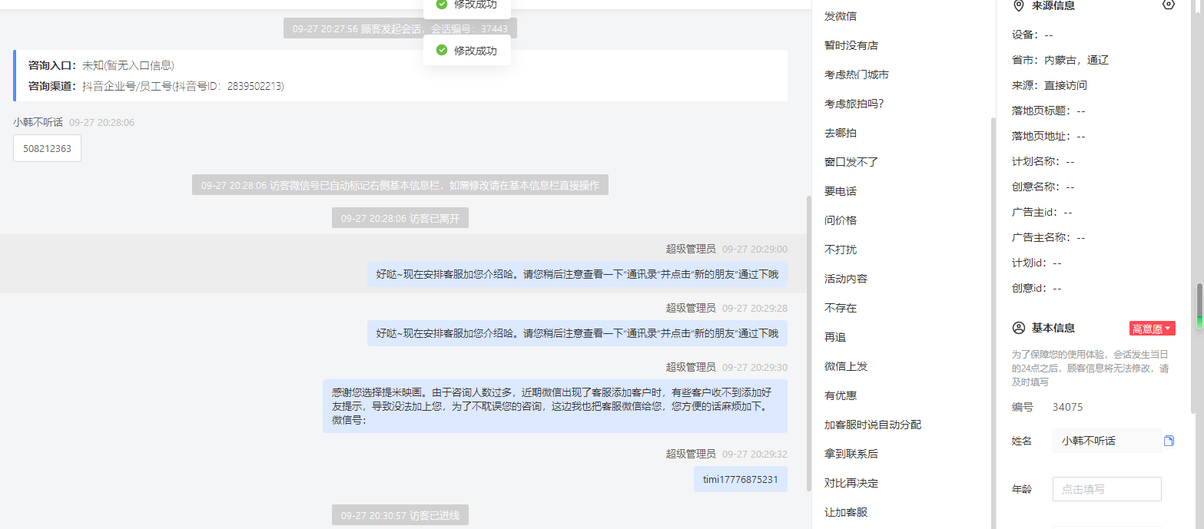The image size is (1204, 529).
Task: Select quick reply 发微信
Action: click(841, 16)
